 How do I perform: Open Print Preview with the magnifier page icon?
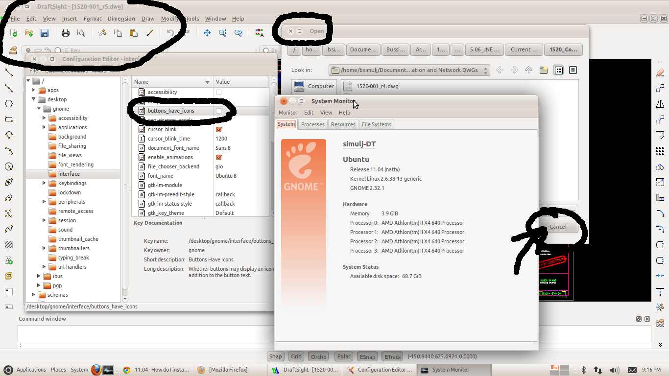click(81, 33)
